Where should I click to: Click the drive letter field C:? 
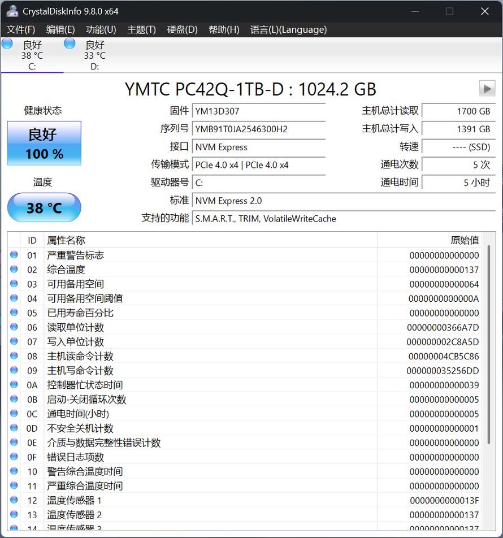pyautogui.click(x=259, y=183)
